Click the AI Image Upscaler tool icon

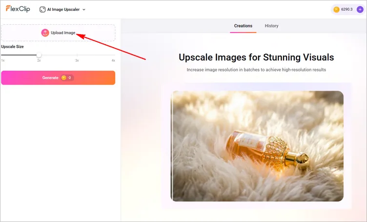coord(42,9)
